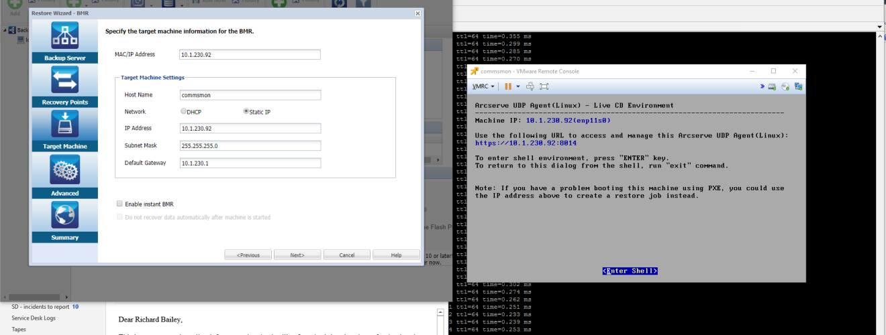
Task: Pause the VM in VMware Remote Console
Action: coord(508,86)
